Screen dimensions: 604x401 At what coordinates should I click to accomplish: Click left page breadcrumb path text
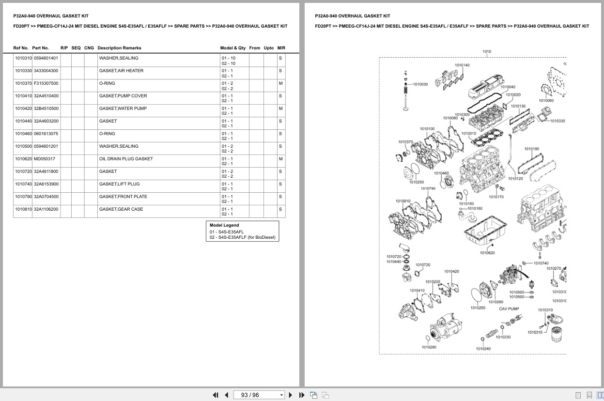pos(150,26)
